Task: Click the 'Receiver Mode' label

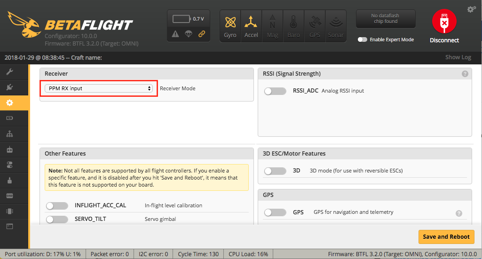Action: pyautogui.click(x=178, y=88)
